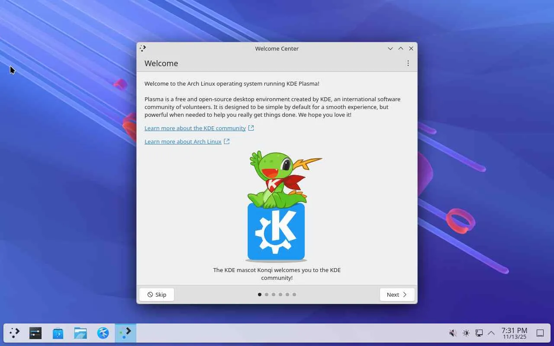
Task: Jump to the fourth page indicator dot
Action: (280, 295)
